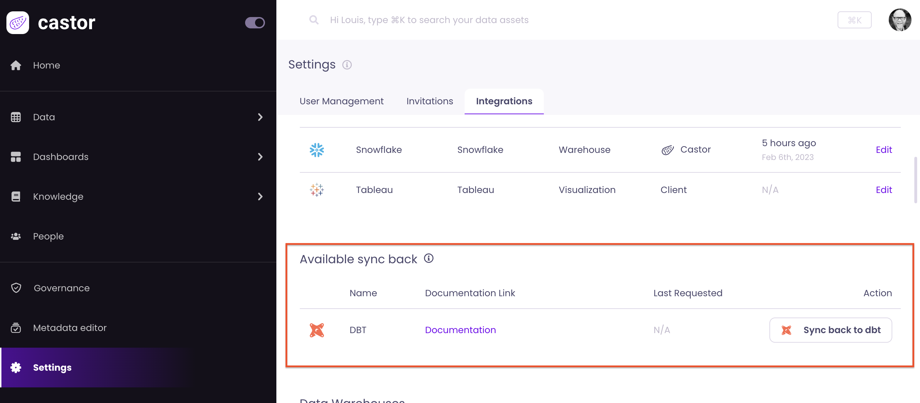920x403 pixels.
Task: Click the DBT logo in sync back table
Action: click(x=316, y=330)
